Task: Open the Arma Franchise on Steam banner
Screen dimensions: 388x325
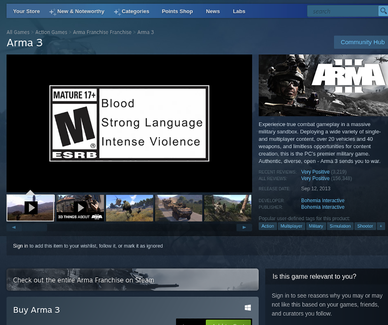Action: pyautogui.click(x=133, y=279)
